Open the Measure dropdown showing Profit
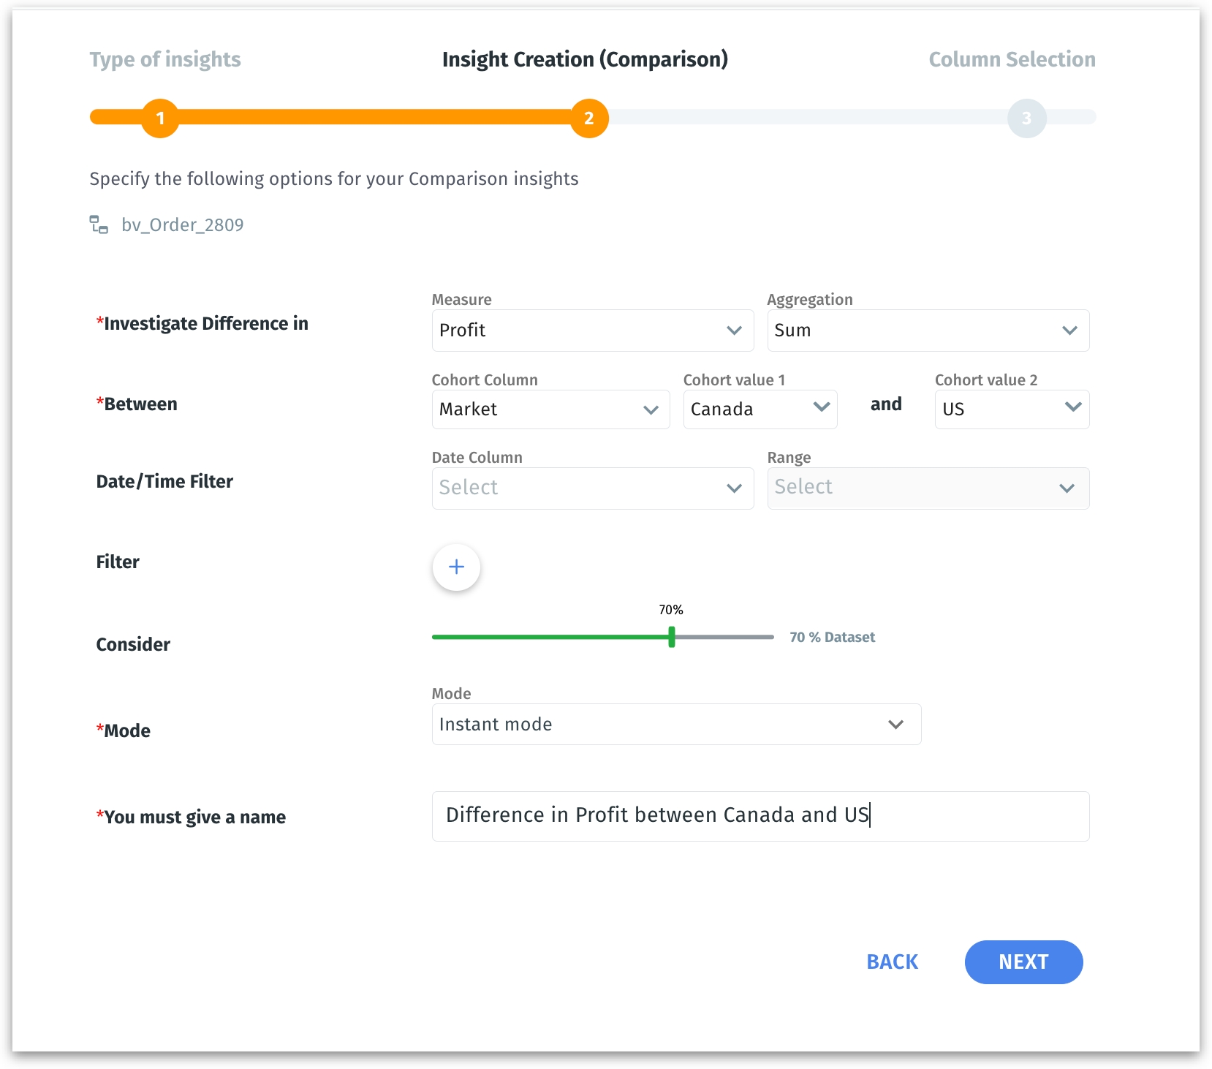The image size is (1212, 1069). pos(592,330)
